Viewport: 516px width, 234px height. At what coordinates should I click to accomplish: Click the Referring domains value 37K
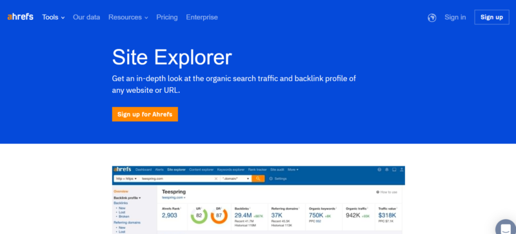(x=277, y=215)
